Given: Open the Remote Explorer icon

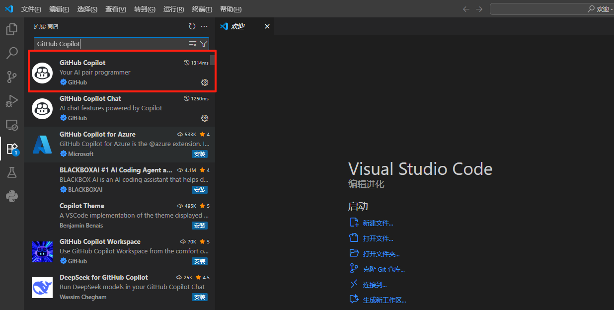Looking at the screenshot, I should pos(11,125).
